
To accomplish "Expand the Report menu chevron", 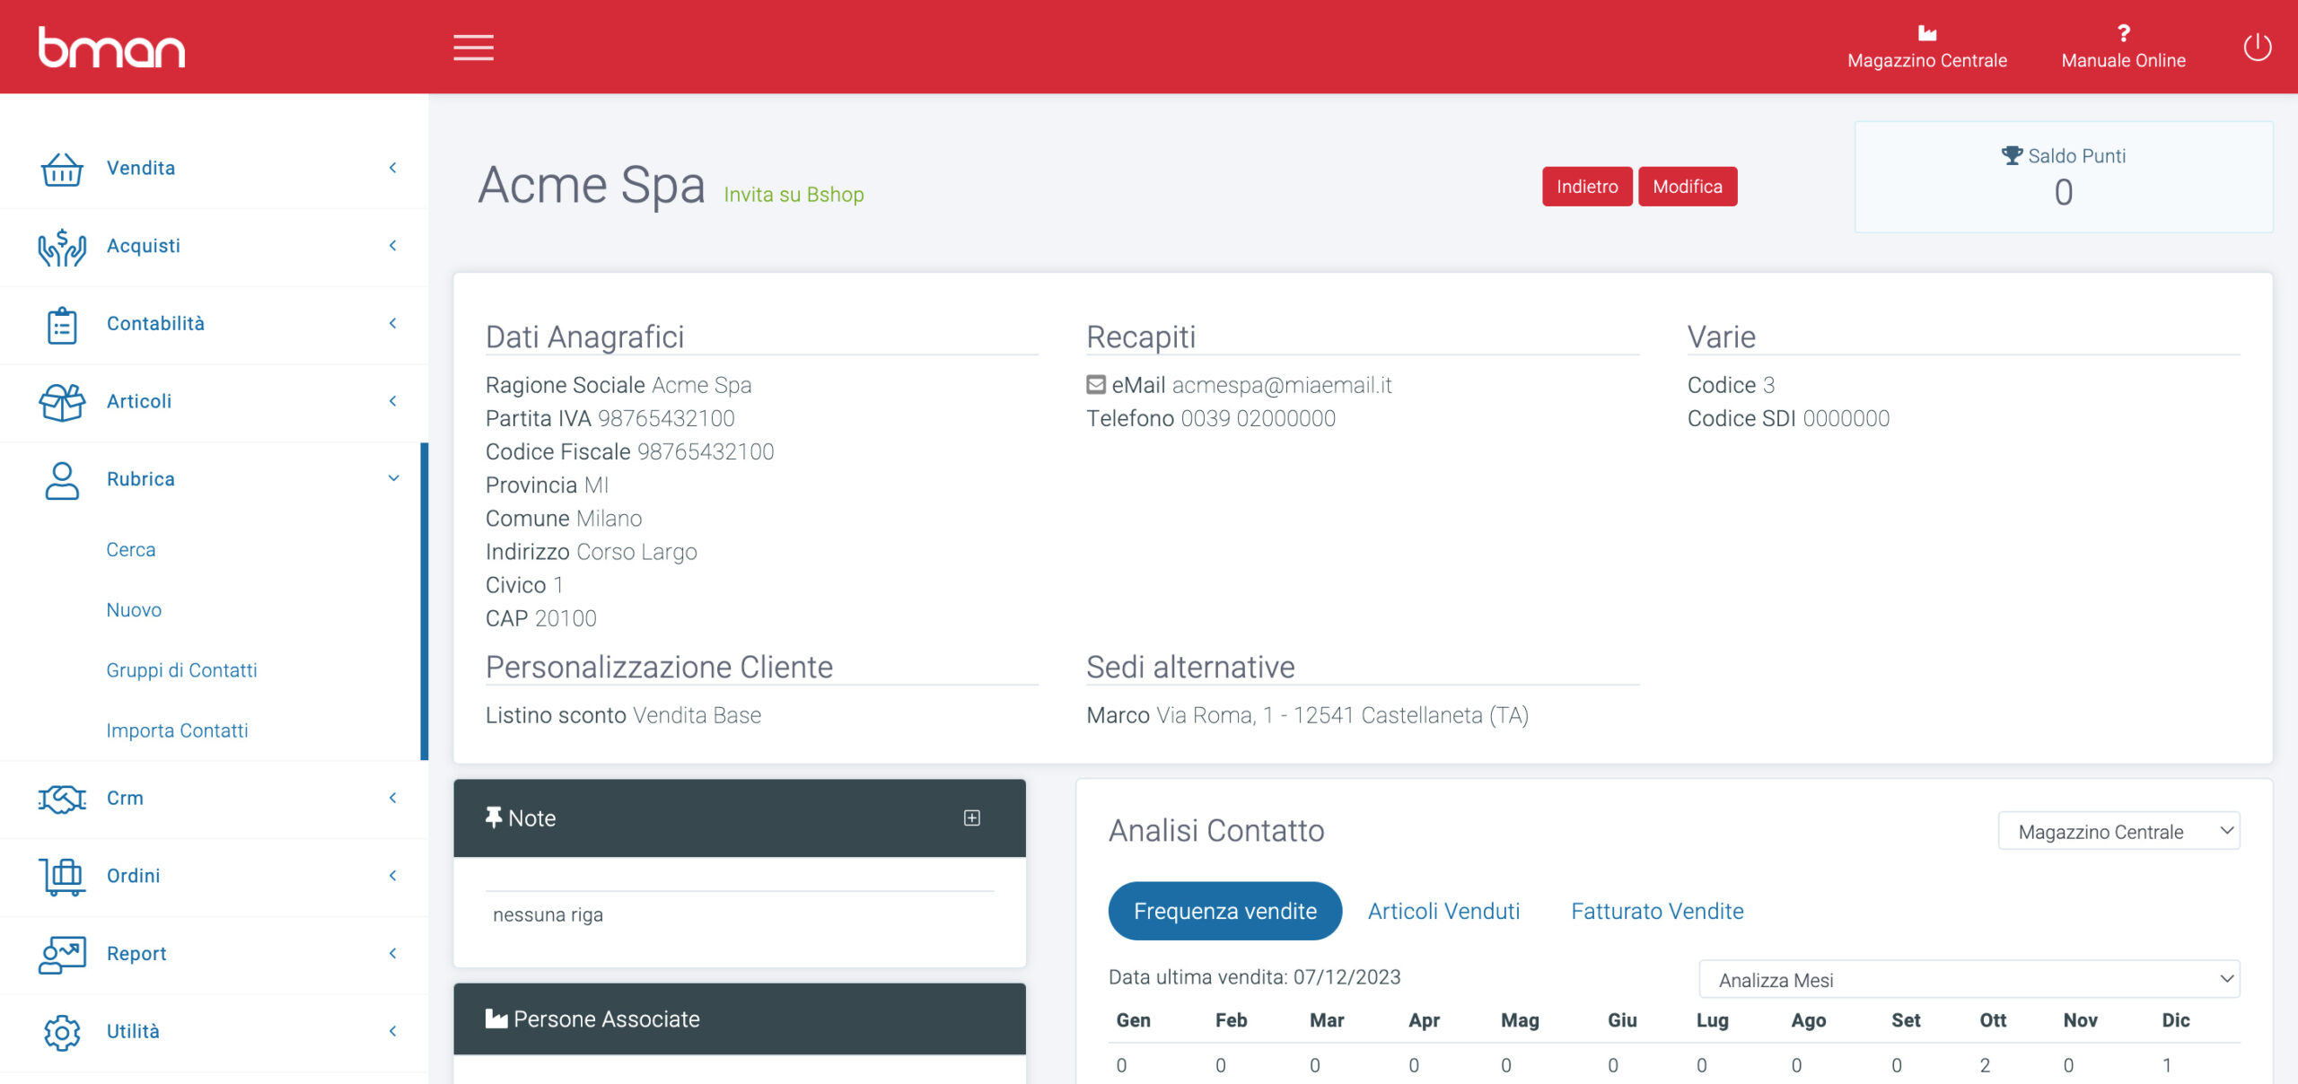I will point(392,953).
